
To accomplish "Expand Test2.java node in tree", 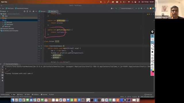I will pyautogui.click(x=3, y=24).
